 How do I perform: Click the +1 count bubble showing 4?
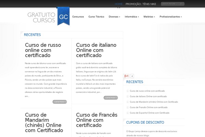pos(132,76)
